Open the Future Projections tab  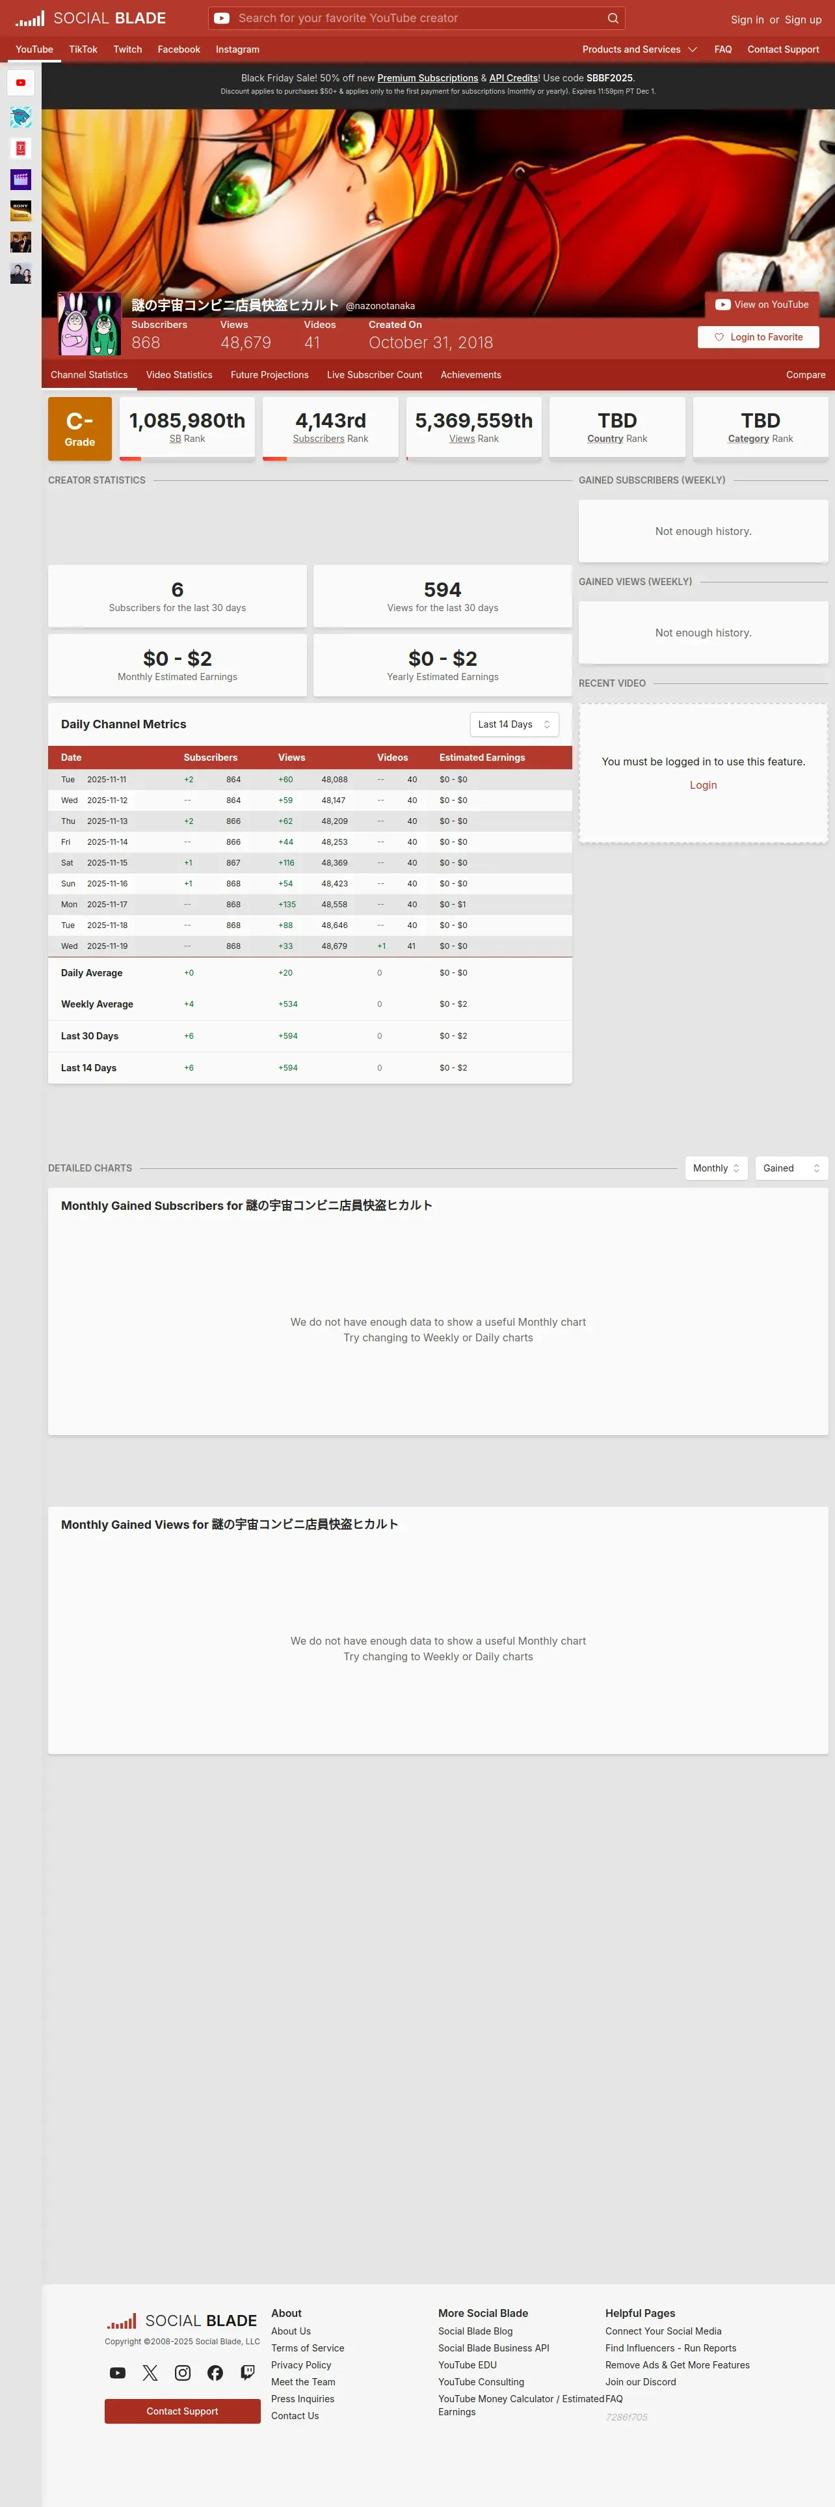pos(269,375)
